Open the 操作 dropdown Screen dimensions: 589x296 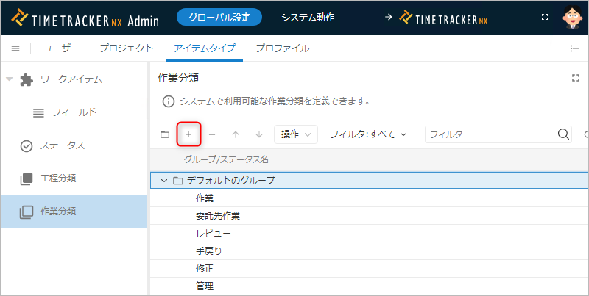point(295,134)
